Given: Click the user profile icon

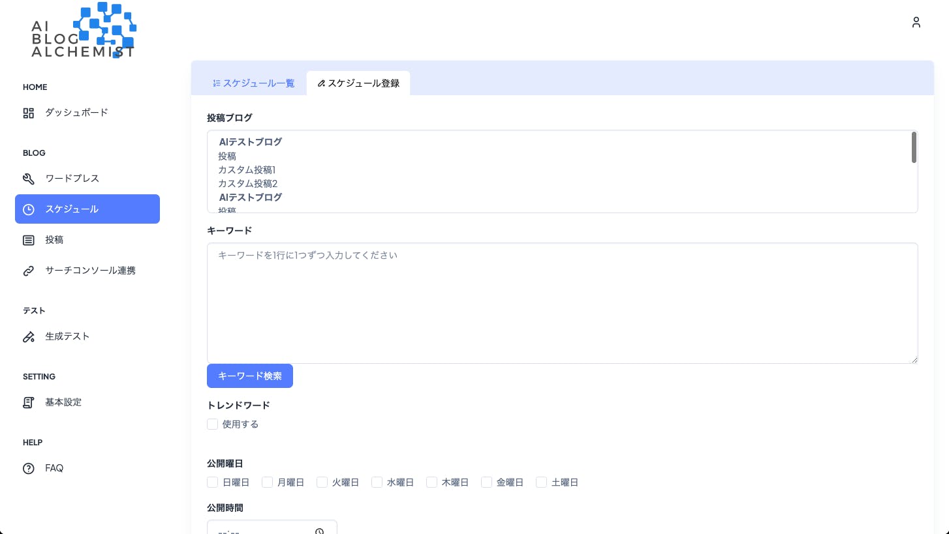Looking at the screenshot, I should tap(916, 22).
